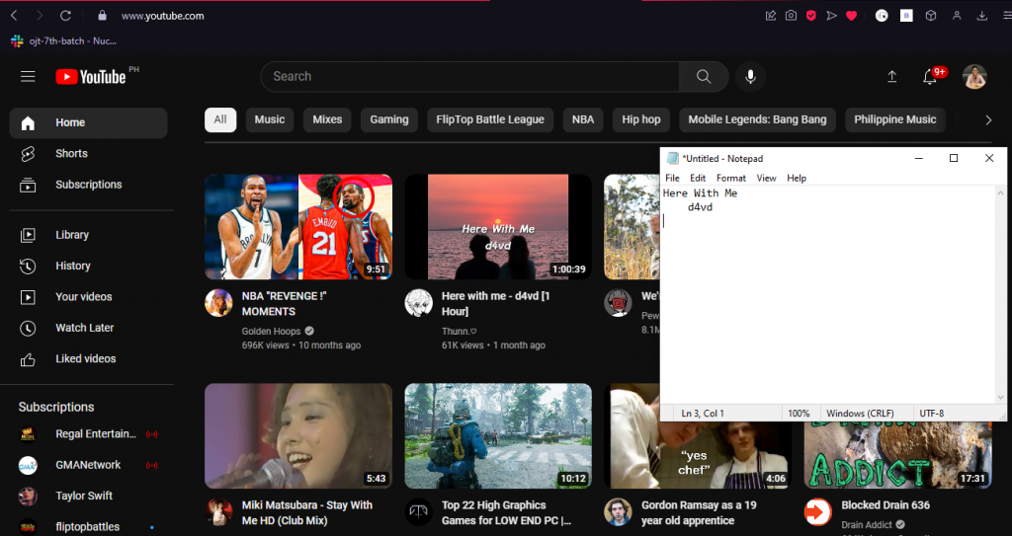Select the FlipTop Battle League chip
The height and width of the screenshot is (536, 1012).
[490, 119]
